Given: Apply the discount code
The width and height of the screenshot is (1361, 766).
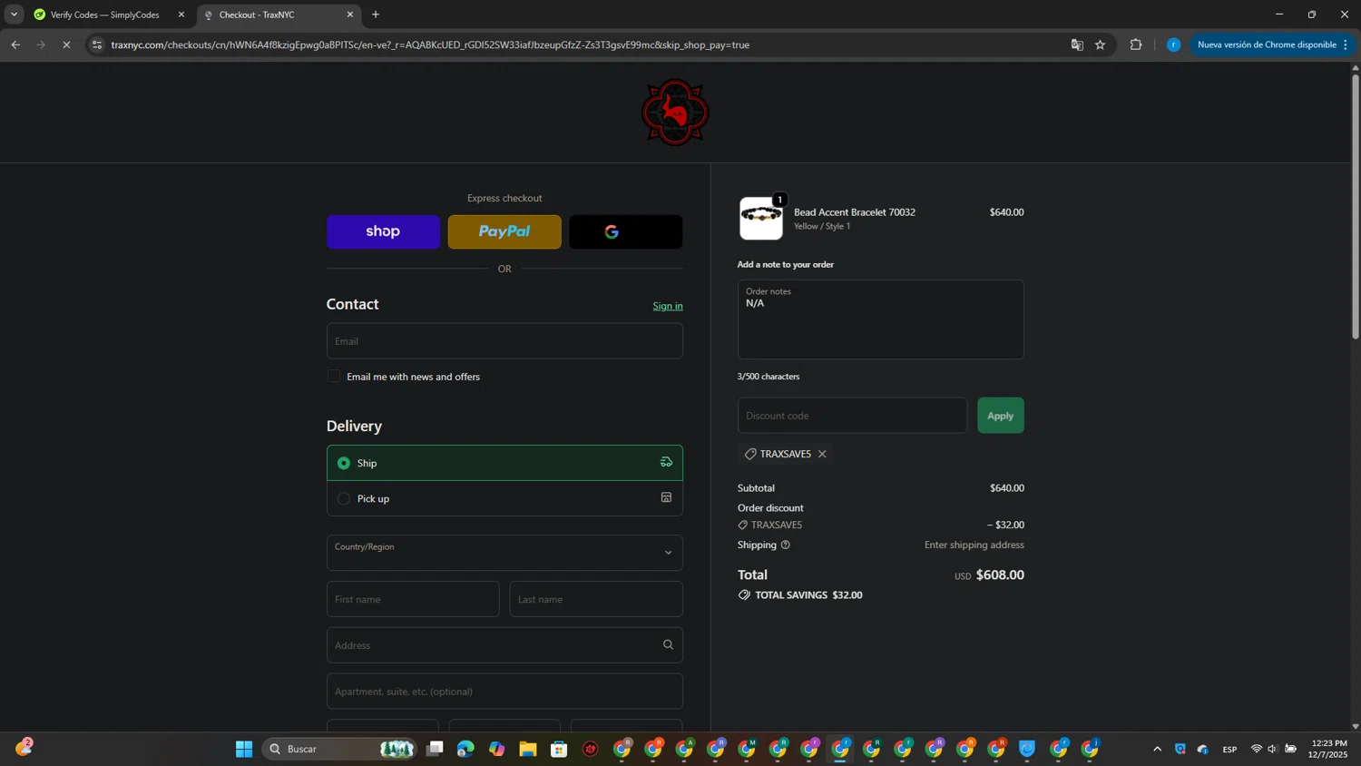Looking at the screenshot, I should [x=1000, y=416].
